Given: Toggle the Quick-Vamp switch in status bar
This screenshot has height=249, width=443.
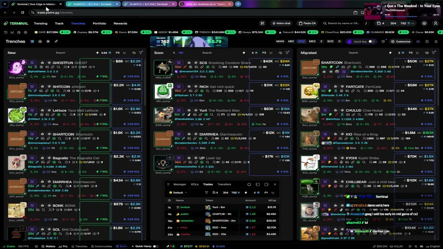Looking at the screenshot, I should pos(155,246).
